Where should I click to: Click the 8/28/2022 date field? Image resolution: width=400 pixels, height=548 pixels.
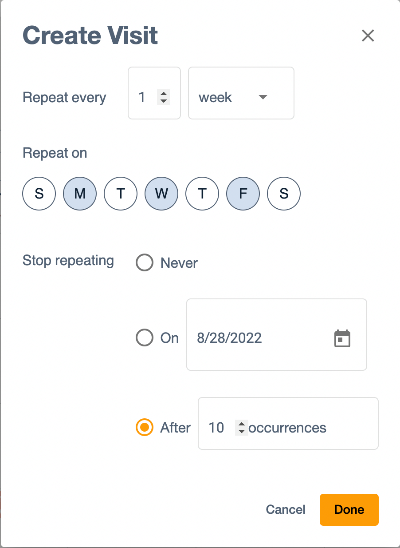coord(229,338)
